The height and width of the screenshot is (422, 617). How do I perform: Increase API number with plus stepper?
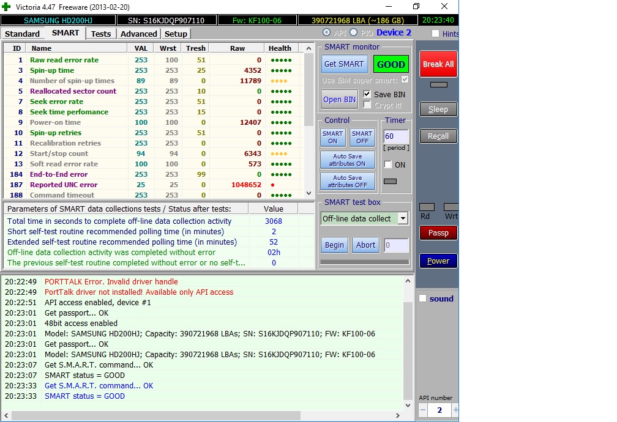[455, 410]
